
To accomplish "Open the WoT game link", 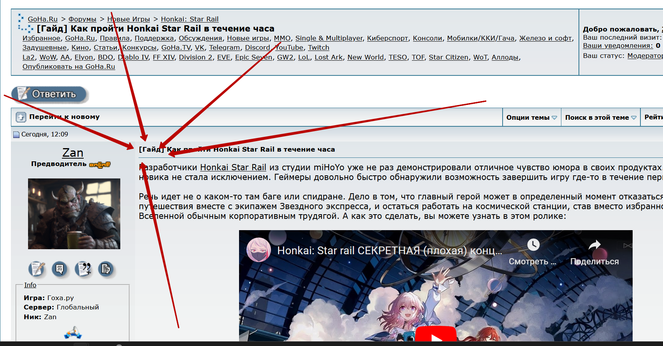I will pyautogui.click(x=480, y=57).
